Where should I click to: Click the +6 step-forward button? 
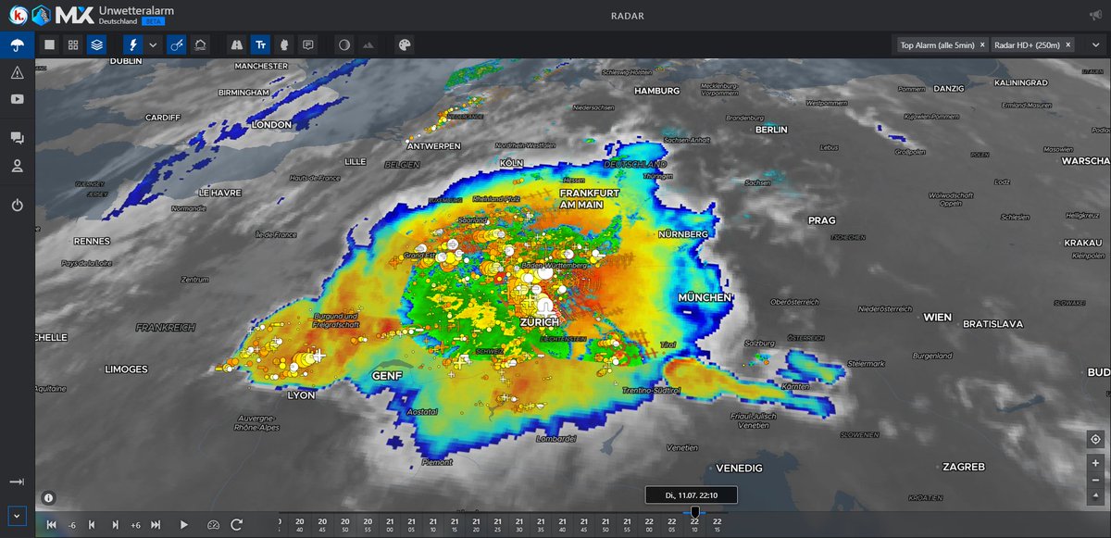click(x=136, y=525)
